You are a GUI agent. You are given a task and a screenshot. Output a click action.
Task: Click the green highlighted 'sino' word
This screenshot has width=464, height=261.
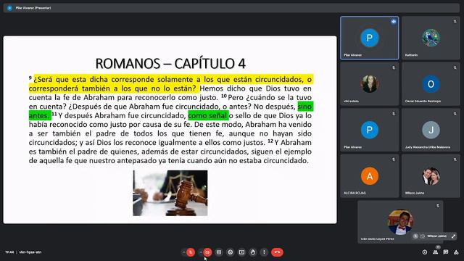(x=305, y=107)
